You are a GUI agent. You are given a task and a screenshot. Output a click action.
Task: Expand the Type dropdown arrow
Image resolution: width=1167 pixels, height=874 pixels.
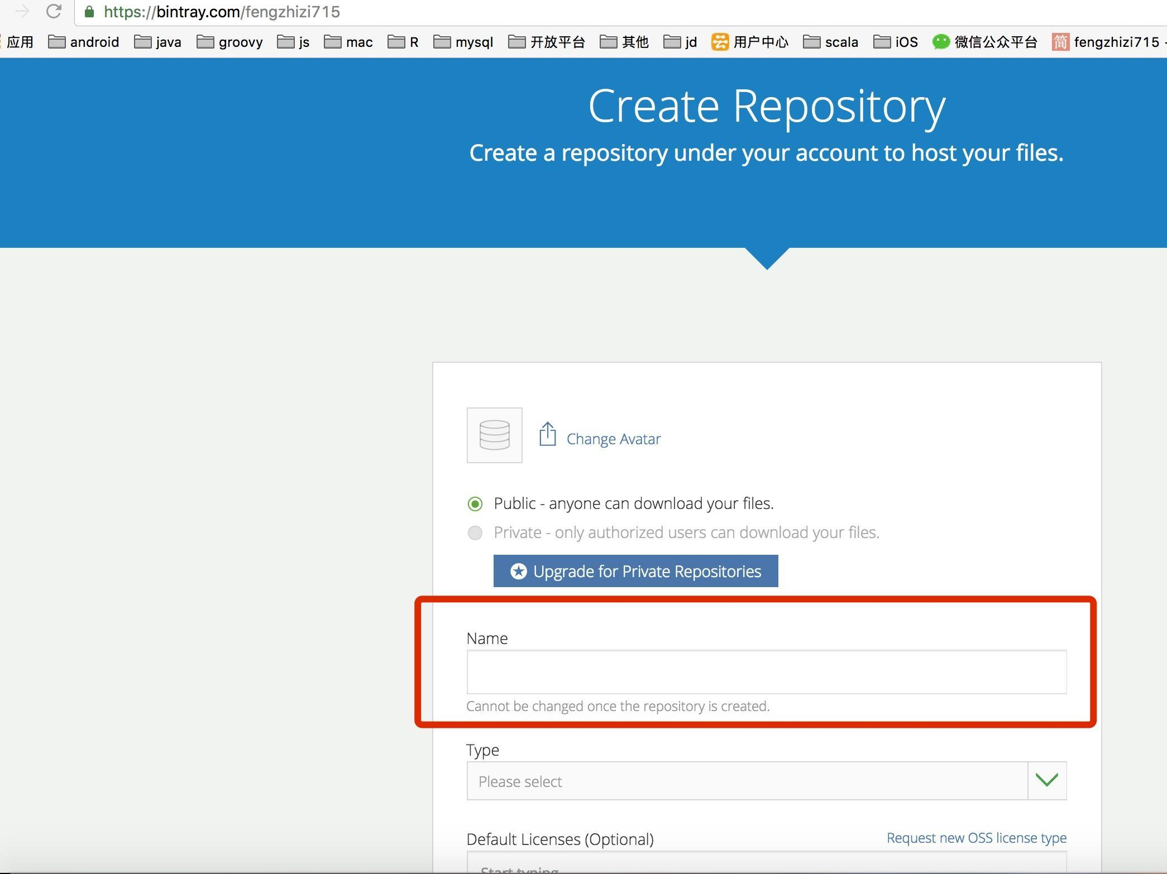[1046, 780]
